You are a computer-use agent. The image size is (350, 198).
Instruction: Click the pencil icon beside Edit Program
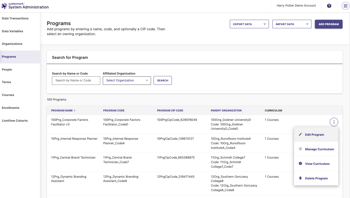[300, 134]
